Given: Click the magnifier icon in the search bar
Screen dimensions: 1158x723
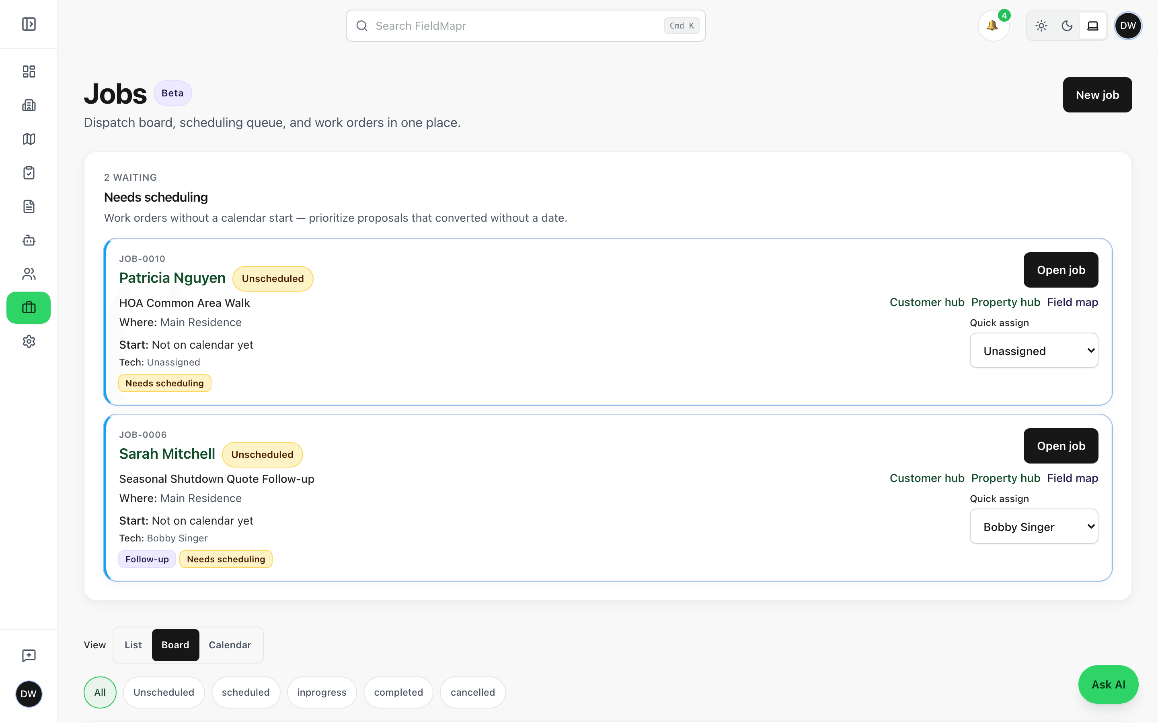Looking at the screenshot, I should 362,26.
